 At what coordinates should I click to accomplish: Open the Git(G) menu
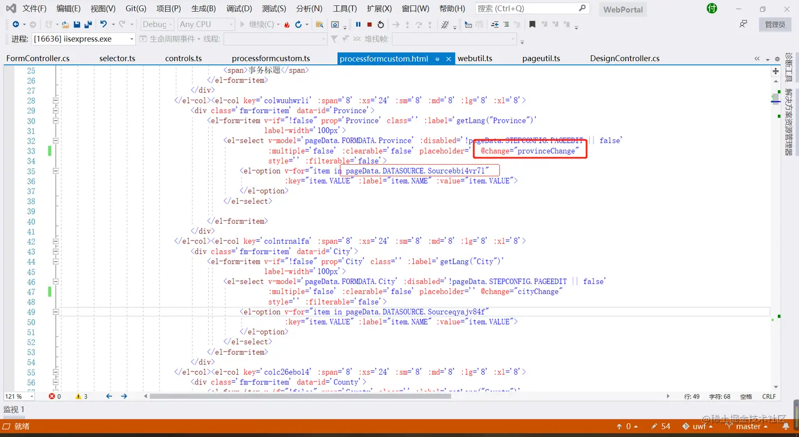tap(136, 8)
